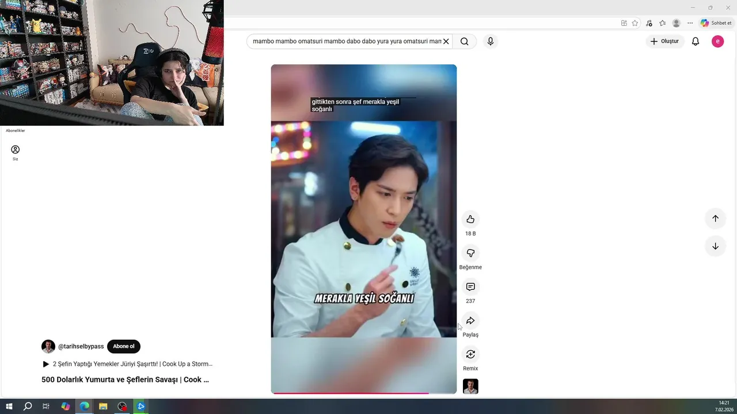Viewport: 737px width, 414px height.
Task: Click the Oluştur create button
Action: (x=664, y=41)
